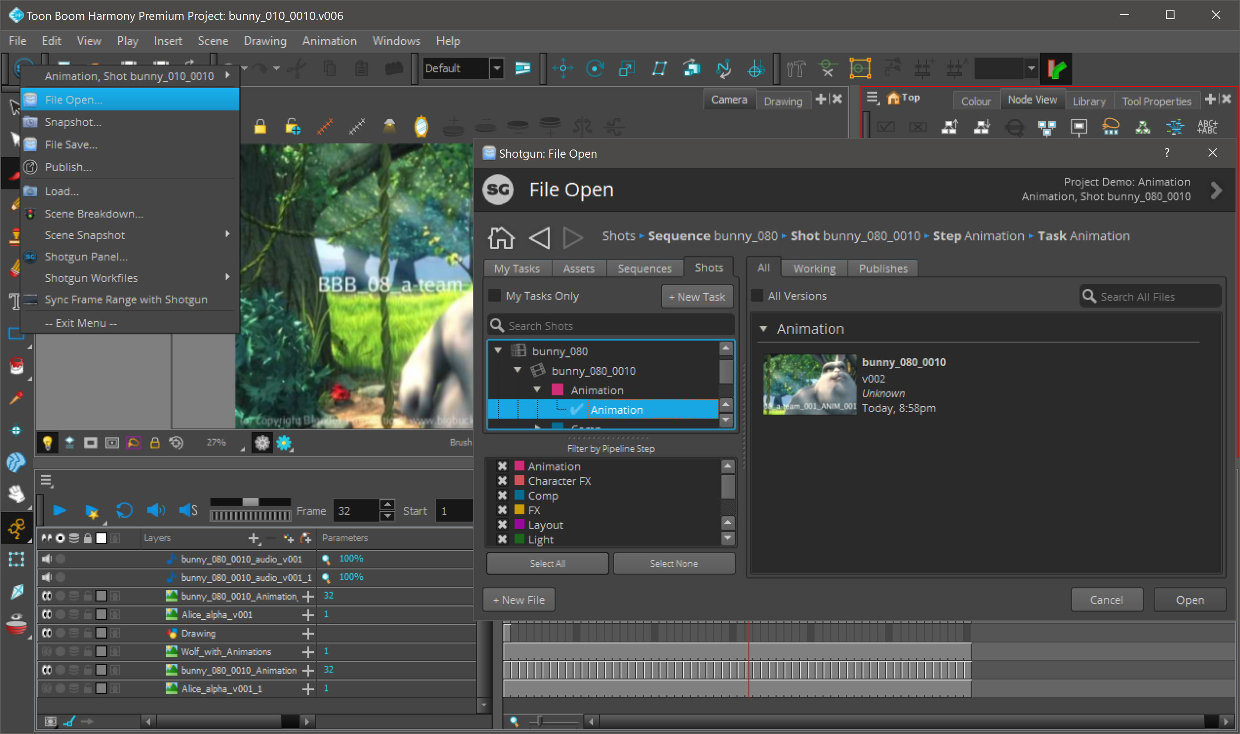Switch to the Publishes tab

tap(883, 269)
